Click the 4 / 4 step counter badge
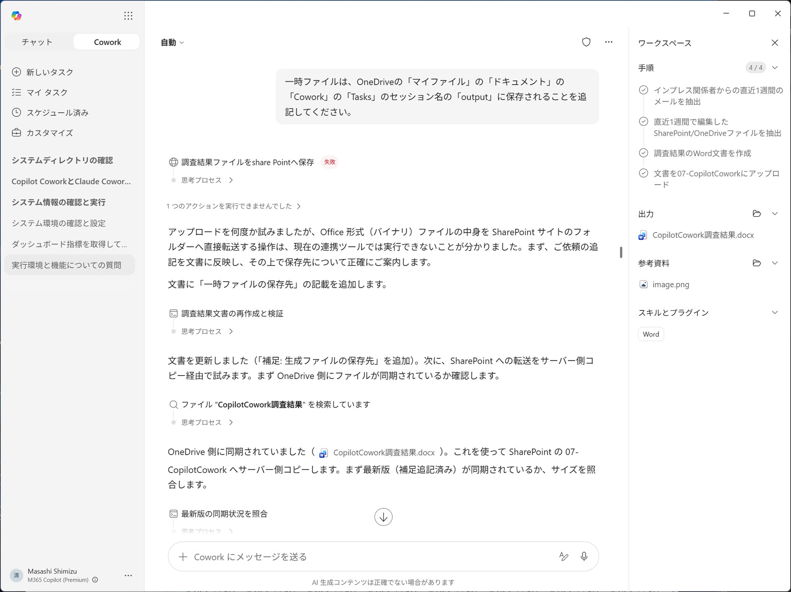This screenshot has height=592, width=791. click(x=756, y=68)
